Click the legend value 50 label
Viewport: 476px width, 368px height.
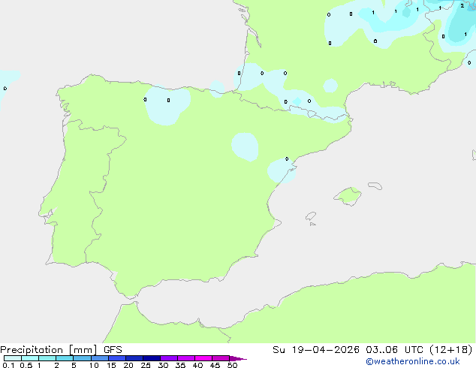[x=232, y=366]
